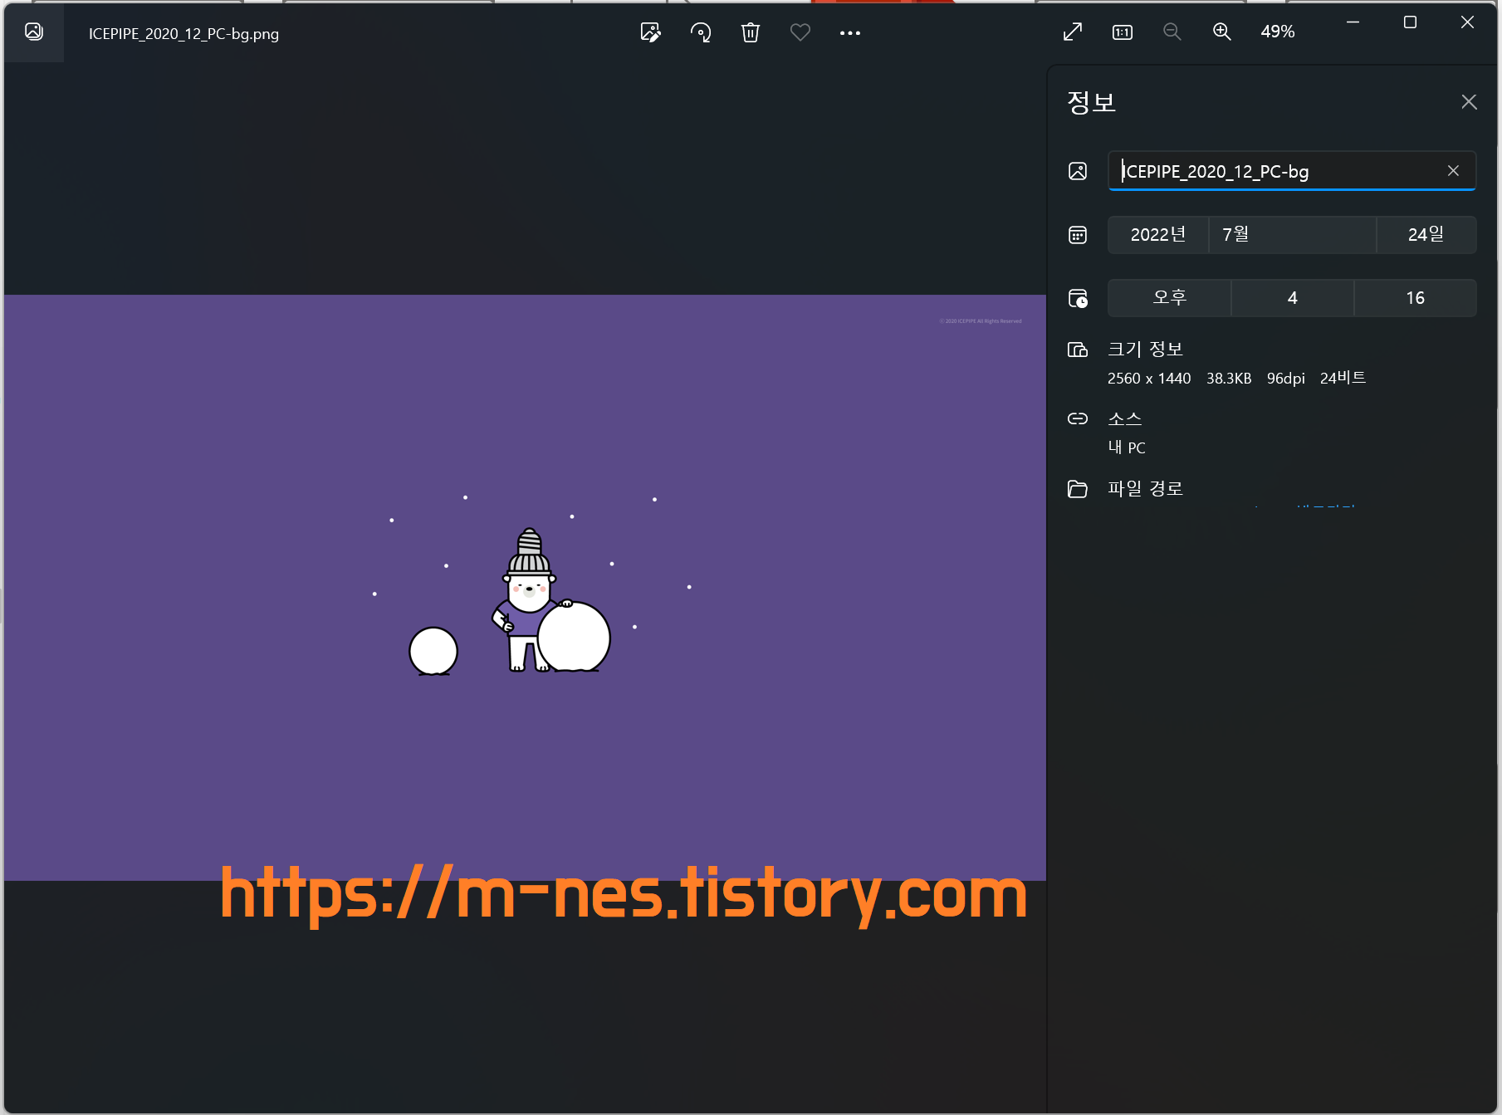This screenshot has width=1502, height=1115.
Task: Enter full screen with the diagonal arrows icon
Action: pos(1073,32)
